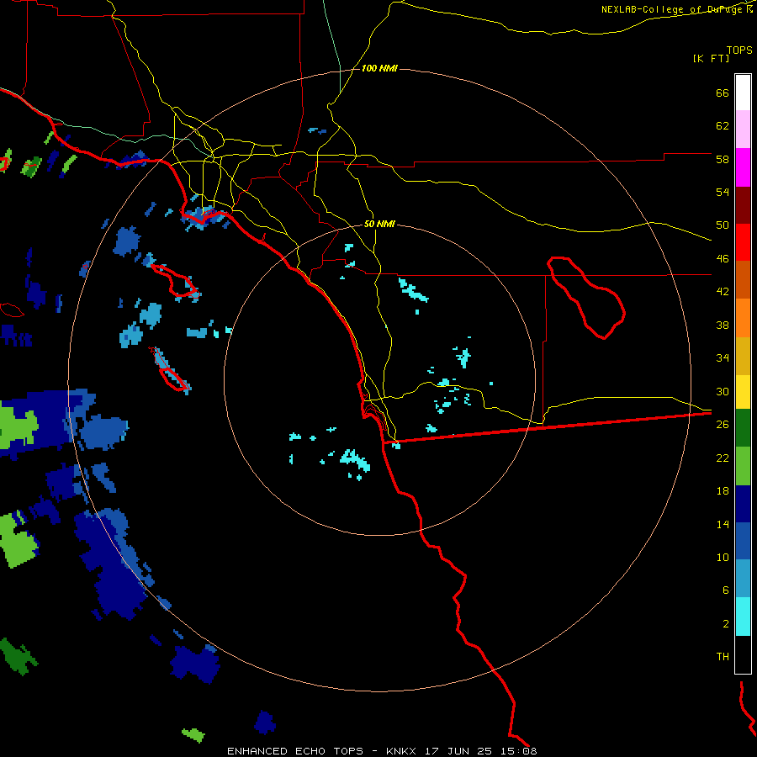Click the 14 scale value label
Image resolution: width=757 pixels, height=757 pixels.
click(723, 524)
